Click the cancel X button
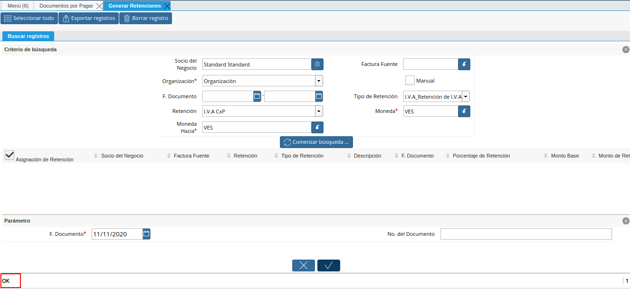The width and height of the screenshot is (630, 289). [x=304, y=265]
